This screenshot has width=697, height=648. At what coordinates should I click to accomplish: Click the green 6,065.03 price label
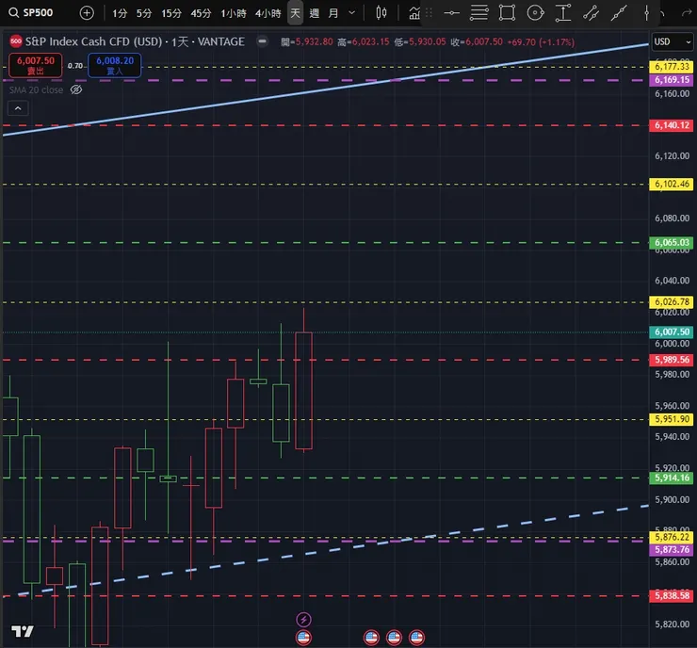coord(672,243)
